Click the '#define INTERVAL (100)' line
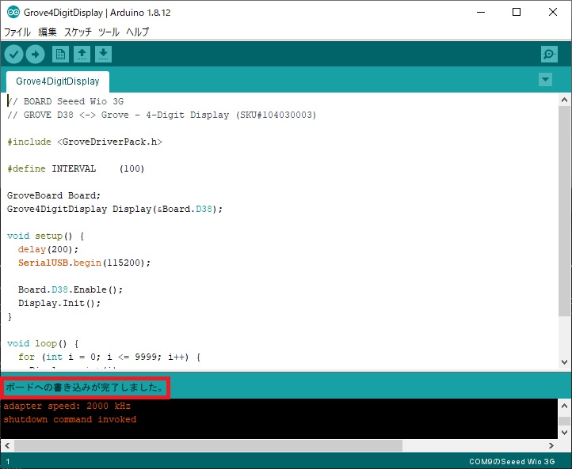Screen dimensions: 572x469 pyautogui.click(x=76, y=168)
